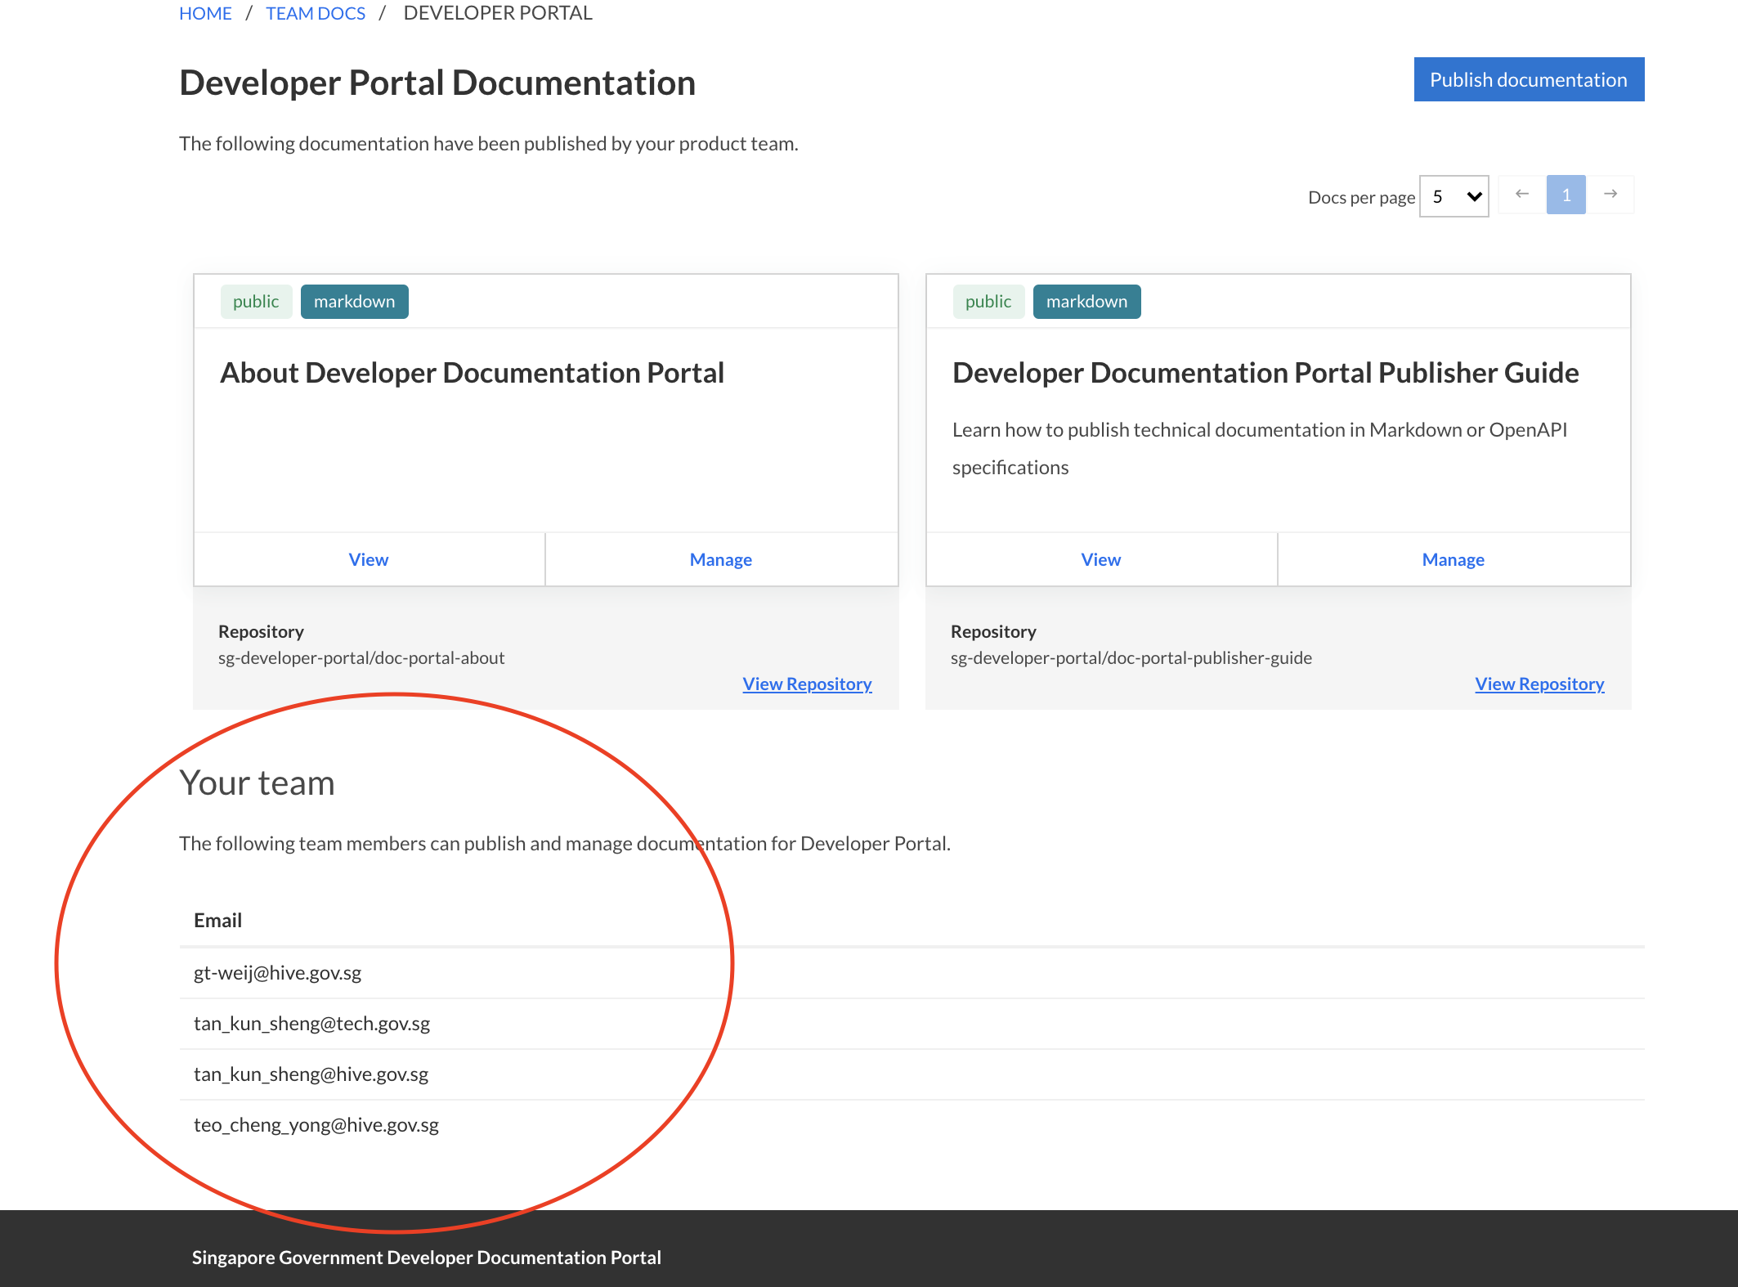Click Publish documentation button
Screen dimensions: 1738x1287
pyautogui.click(x=1528, y=79)
